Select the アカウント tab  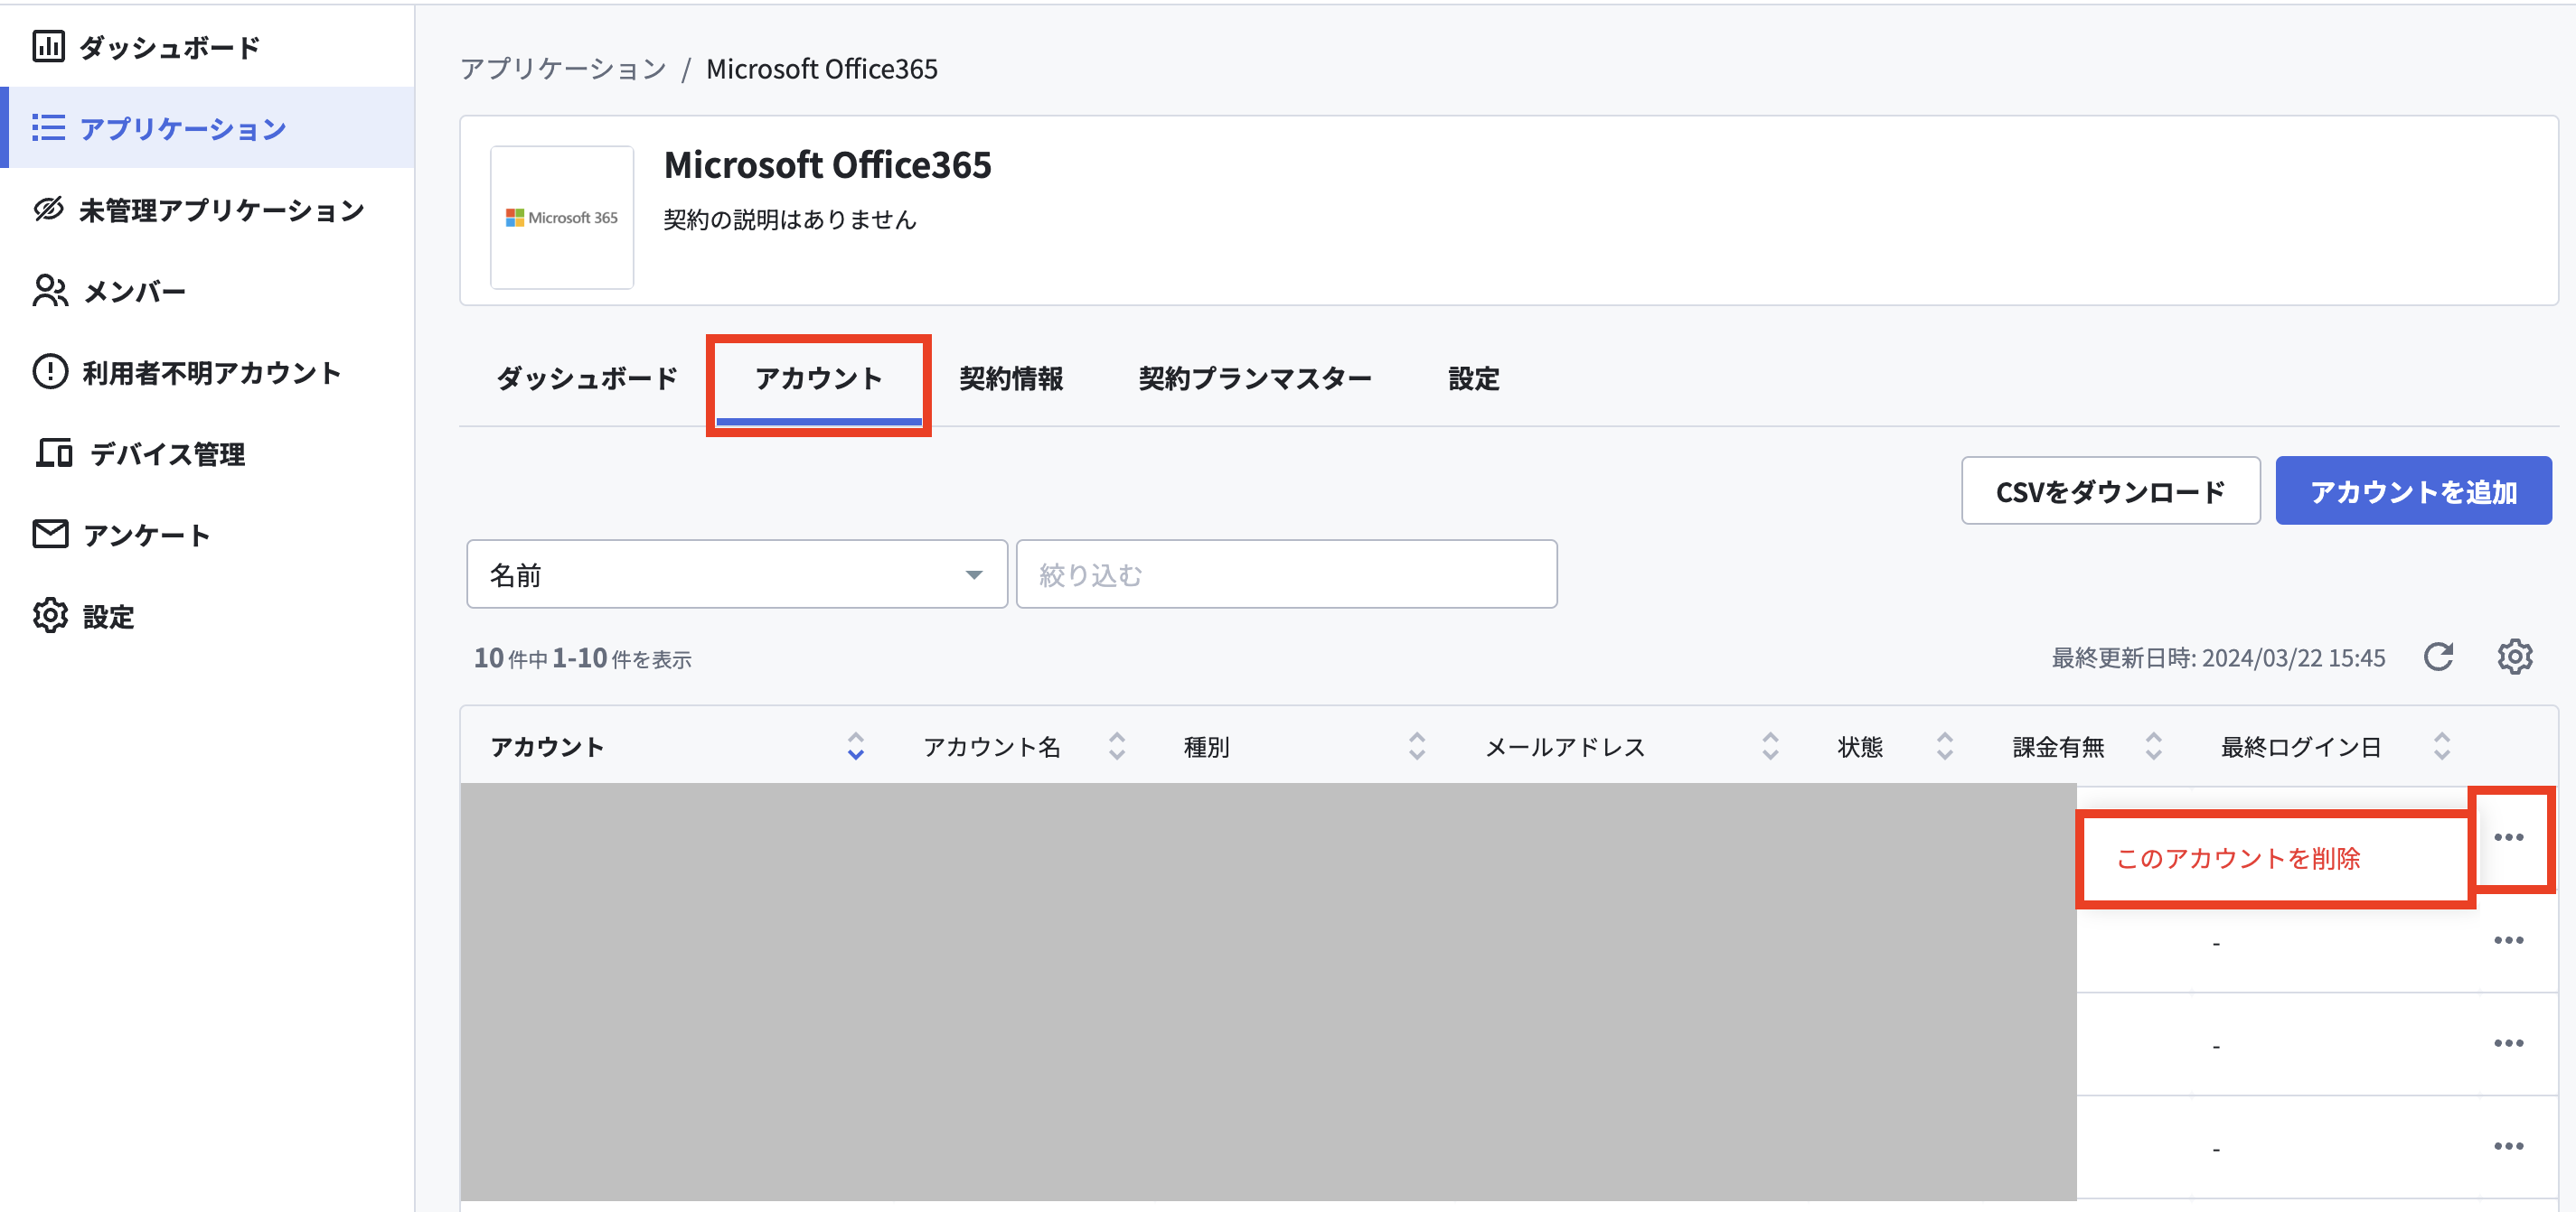(x=819, y=378)
